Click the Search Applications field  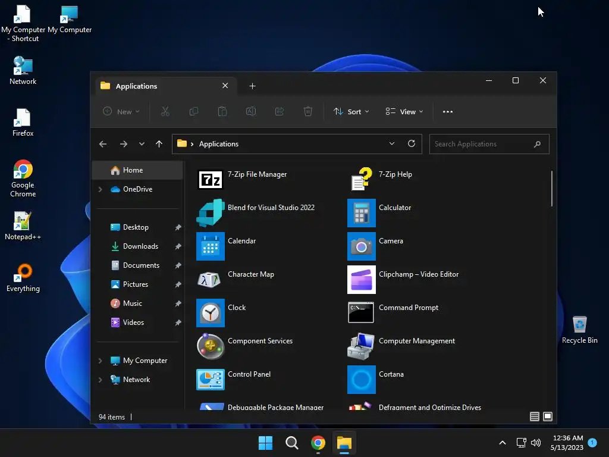[489, 144]
